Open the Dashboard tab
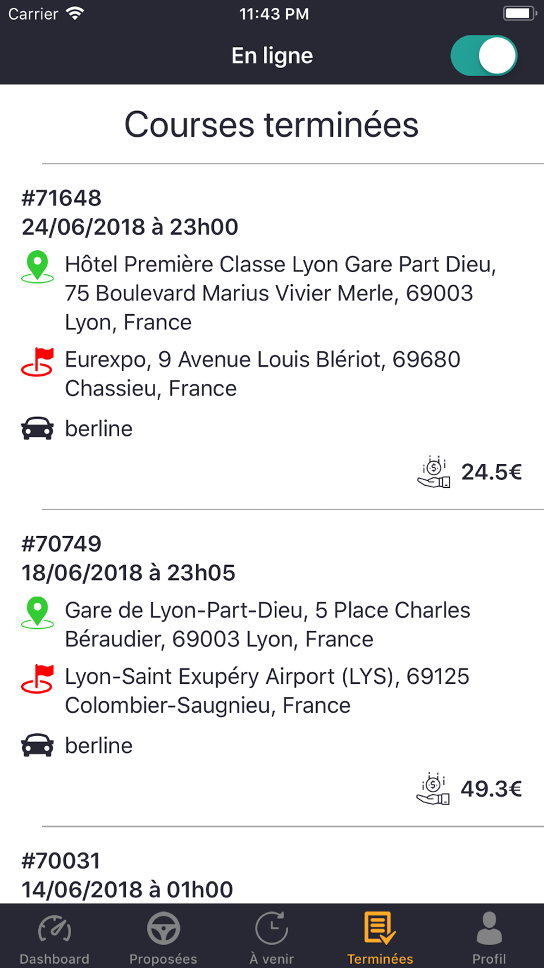 (54, 936)
